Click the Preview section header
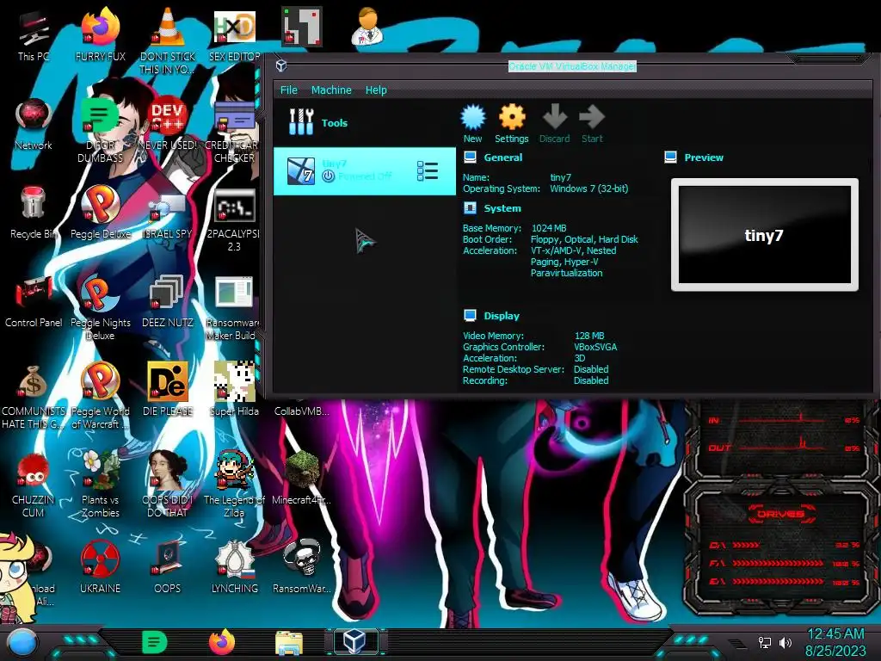The height and width of the screenshot is (661, 881). coord(704,158)
